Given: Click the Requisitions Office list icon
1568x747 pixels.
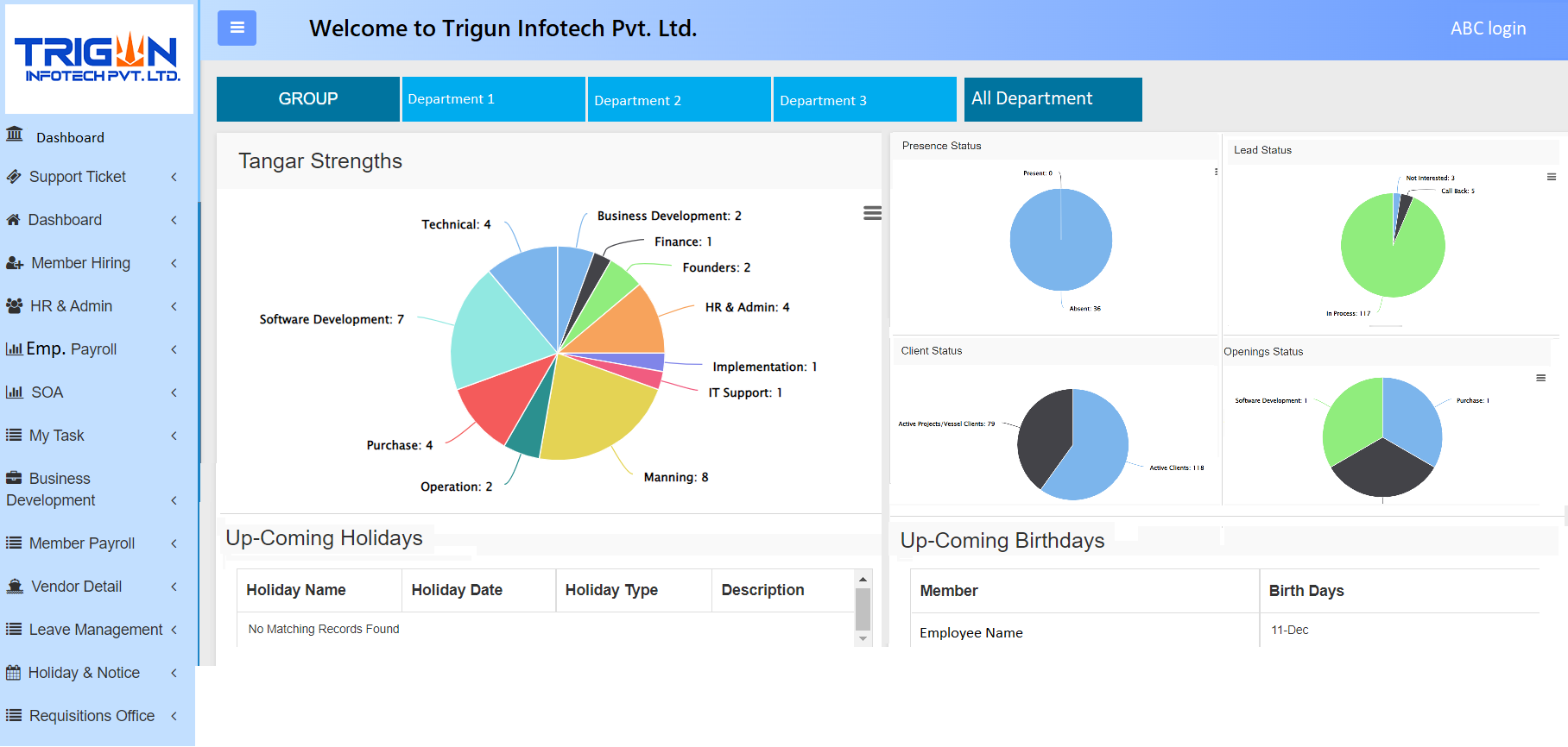Looking at the screenshot, I should (14, 716).
